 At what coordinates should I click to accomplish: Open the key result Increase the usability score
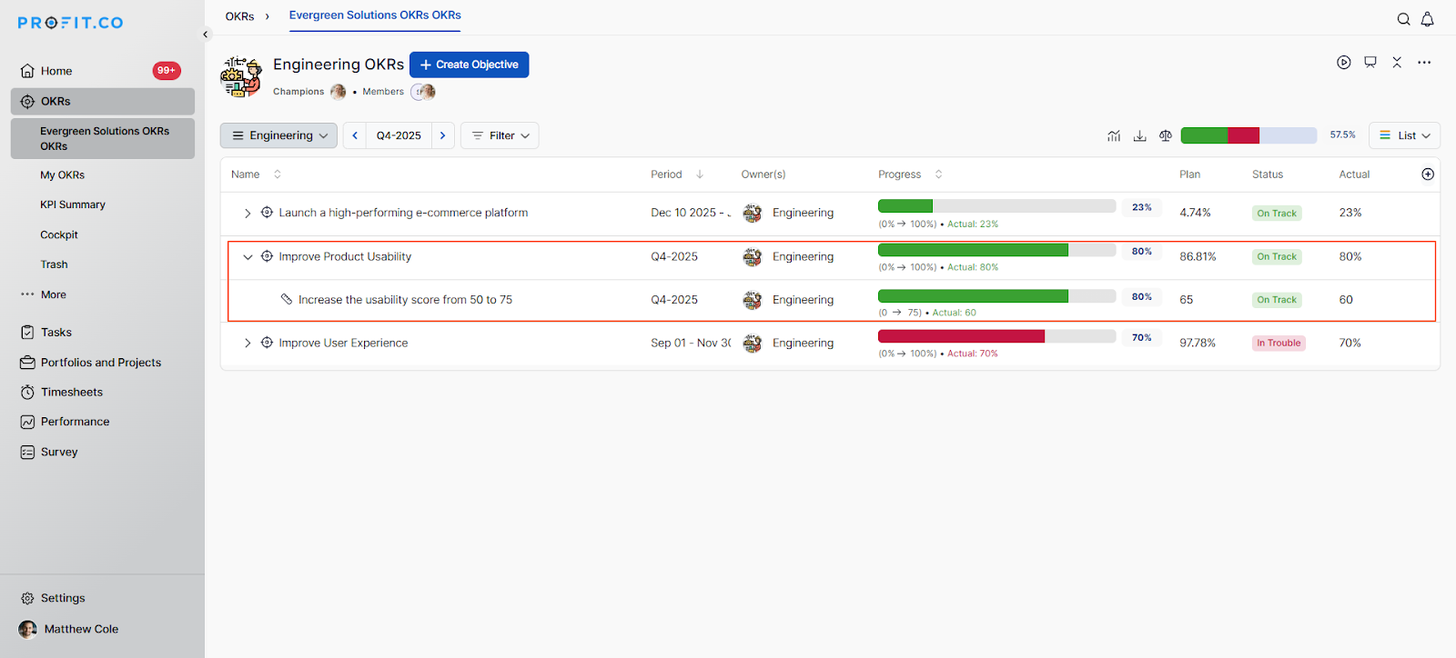405,300
